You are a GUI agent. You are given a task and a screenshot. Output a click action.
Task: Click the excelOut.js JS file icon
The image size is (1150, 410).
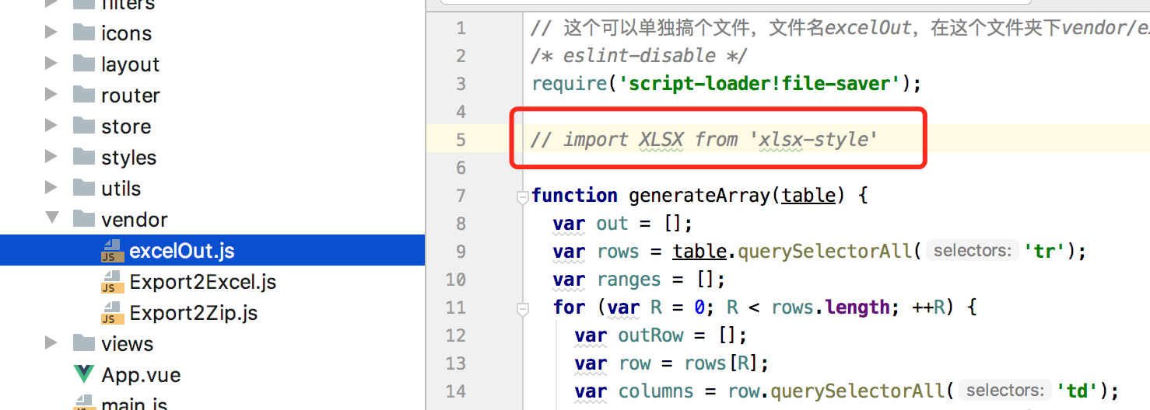point(112,251)
